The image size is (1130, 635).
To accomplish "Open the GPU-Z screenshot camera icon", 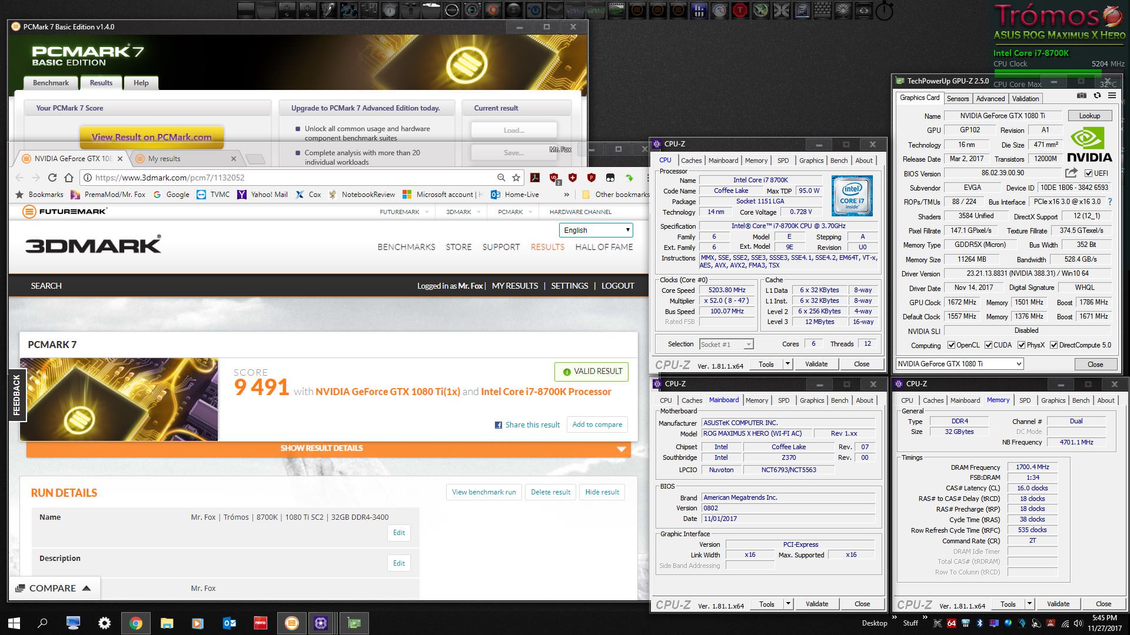I will click(1082, 95).
